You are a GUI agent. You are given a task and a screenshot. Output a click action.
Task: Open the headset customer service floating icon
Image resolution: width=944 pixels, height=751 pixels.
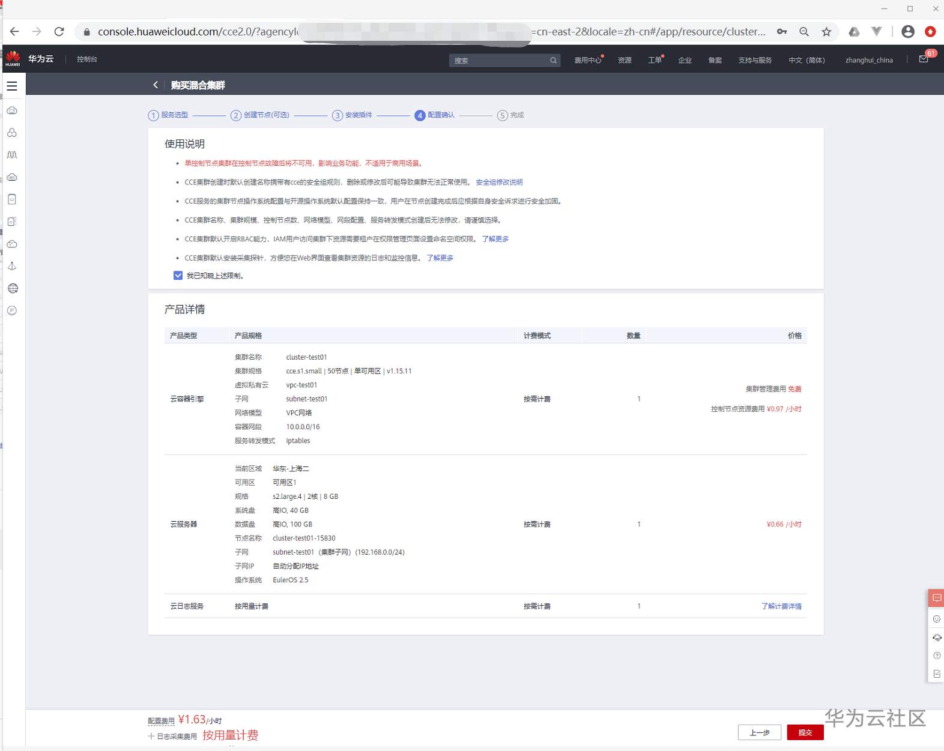click(937, 638)
